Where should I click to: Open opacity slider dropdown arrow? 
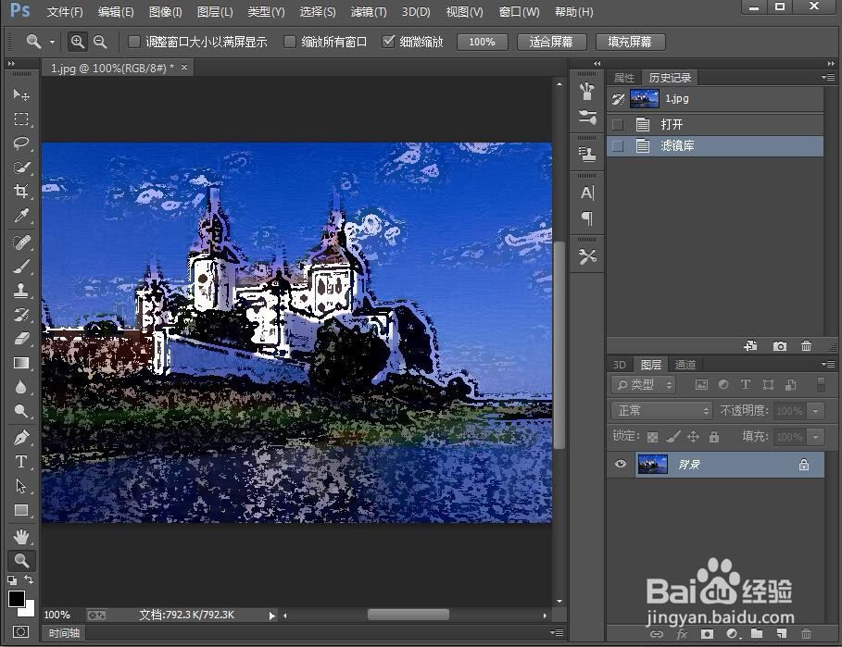(x=816, y=412)
